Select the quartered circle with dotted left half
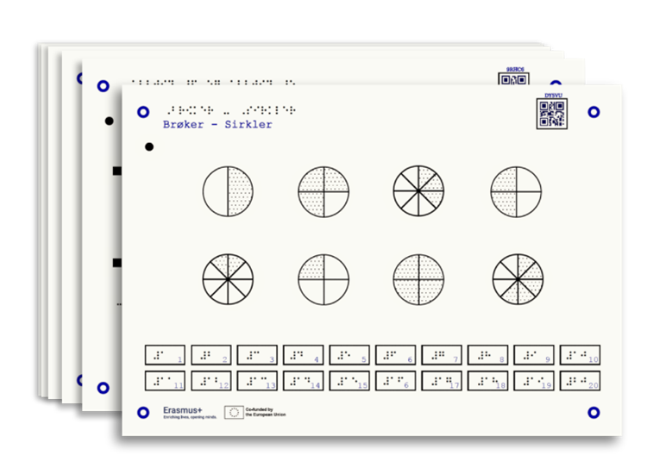 pyautogui.click(x=516, y=191)
